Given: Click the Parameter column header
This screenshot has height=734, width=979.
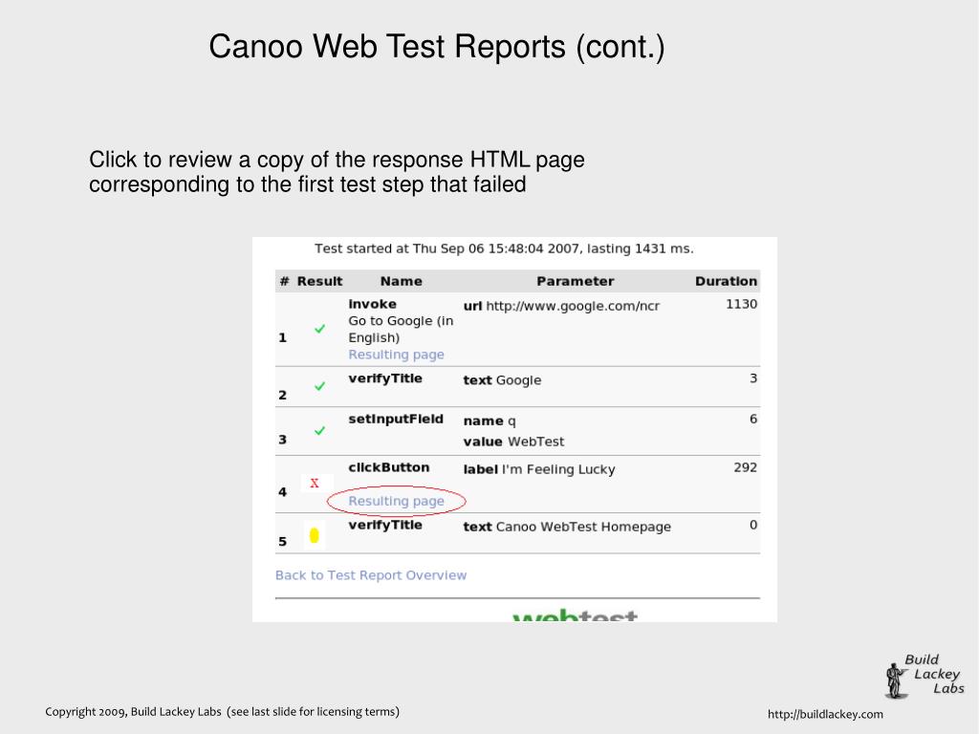Looking at the screenshot, I should (575, 282).
